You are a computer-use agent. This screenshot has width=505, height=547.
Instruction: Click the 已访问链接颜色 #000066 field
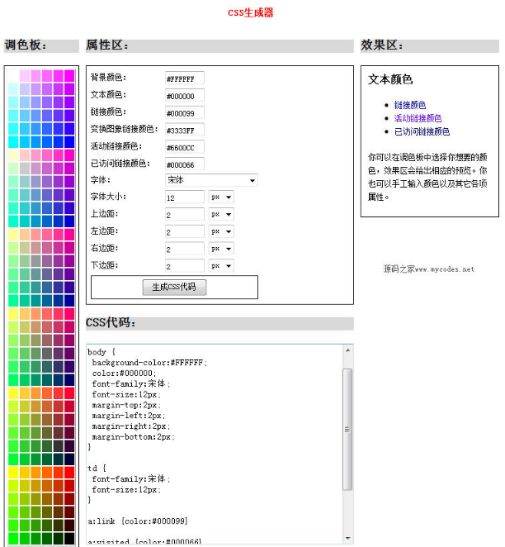(x=184, y=164)
